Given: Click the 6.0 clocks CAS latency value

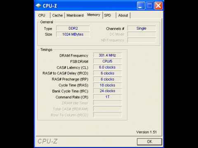Looking at the screenshot, I should [107, 67].
